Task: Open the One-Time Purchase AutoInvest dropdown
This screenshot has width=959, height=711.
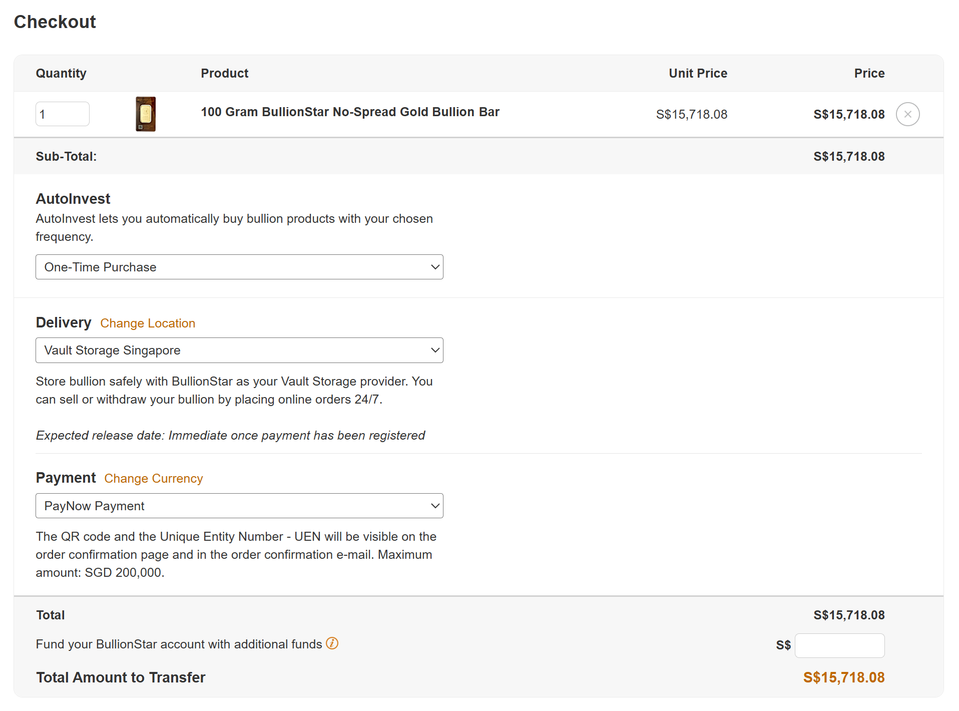Action: (239, 267)
